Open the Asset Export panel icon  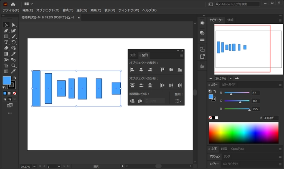202,57
